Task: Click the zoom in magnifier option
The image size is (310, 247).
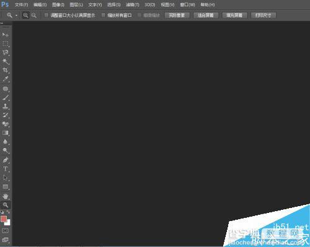Action: pos(25,15)
